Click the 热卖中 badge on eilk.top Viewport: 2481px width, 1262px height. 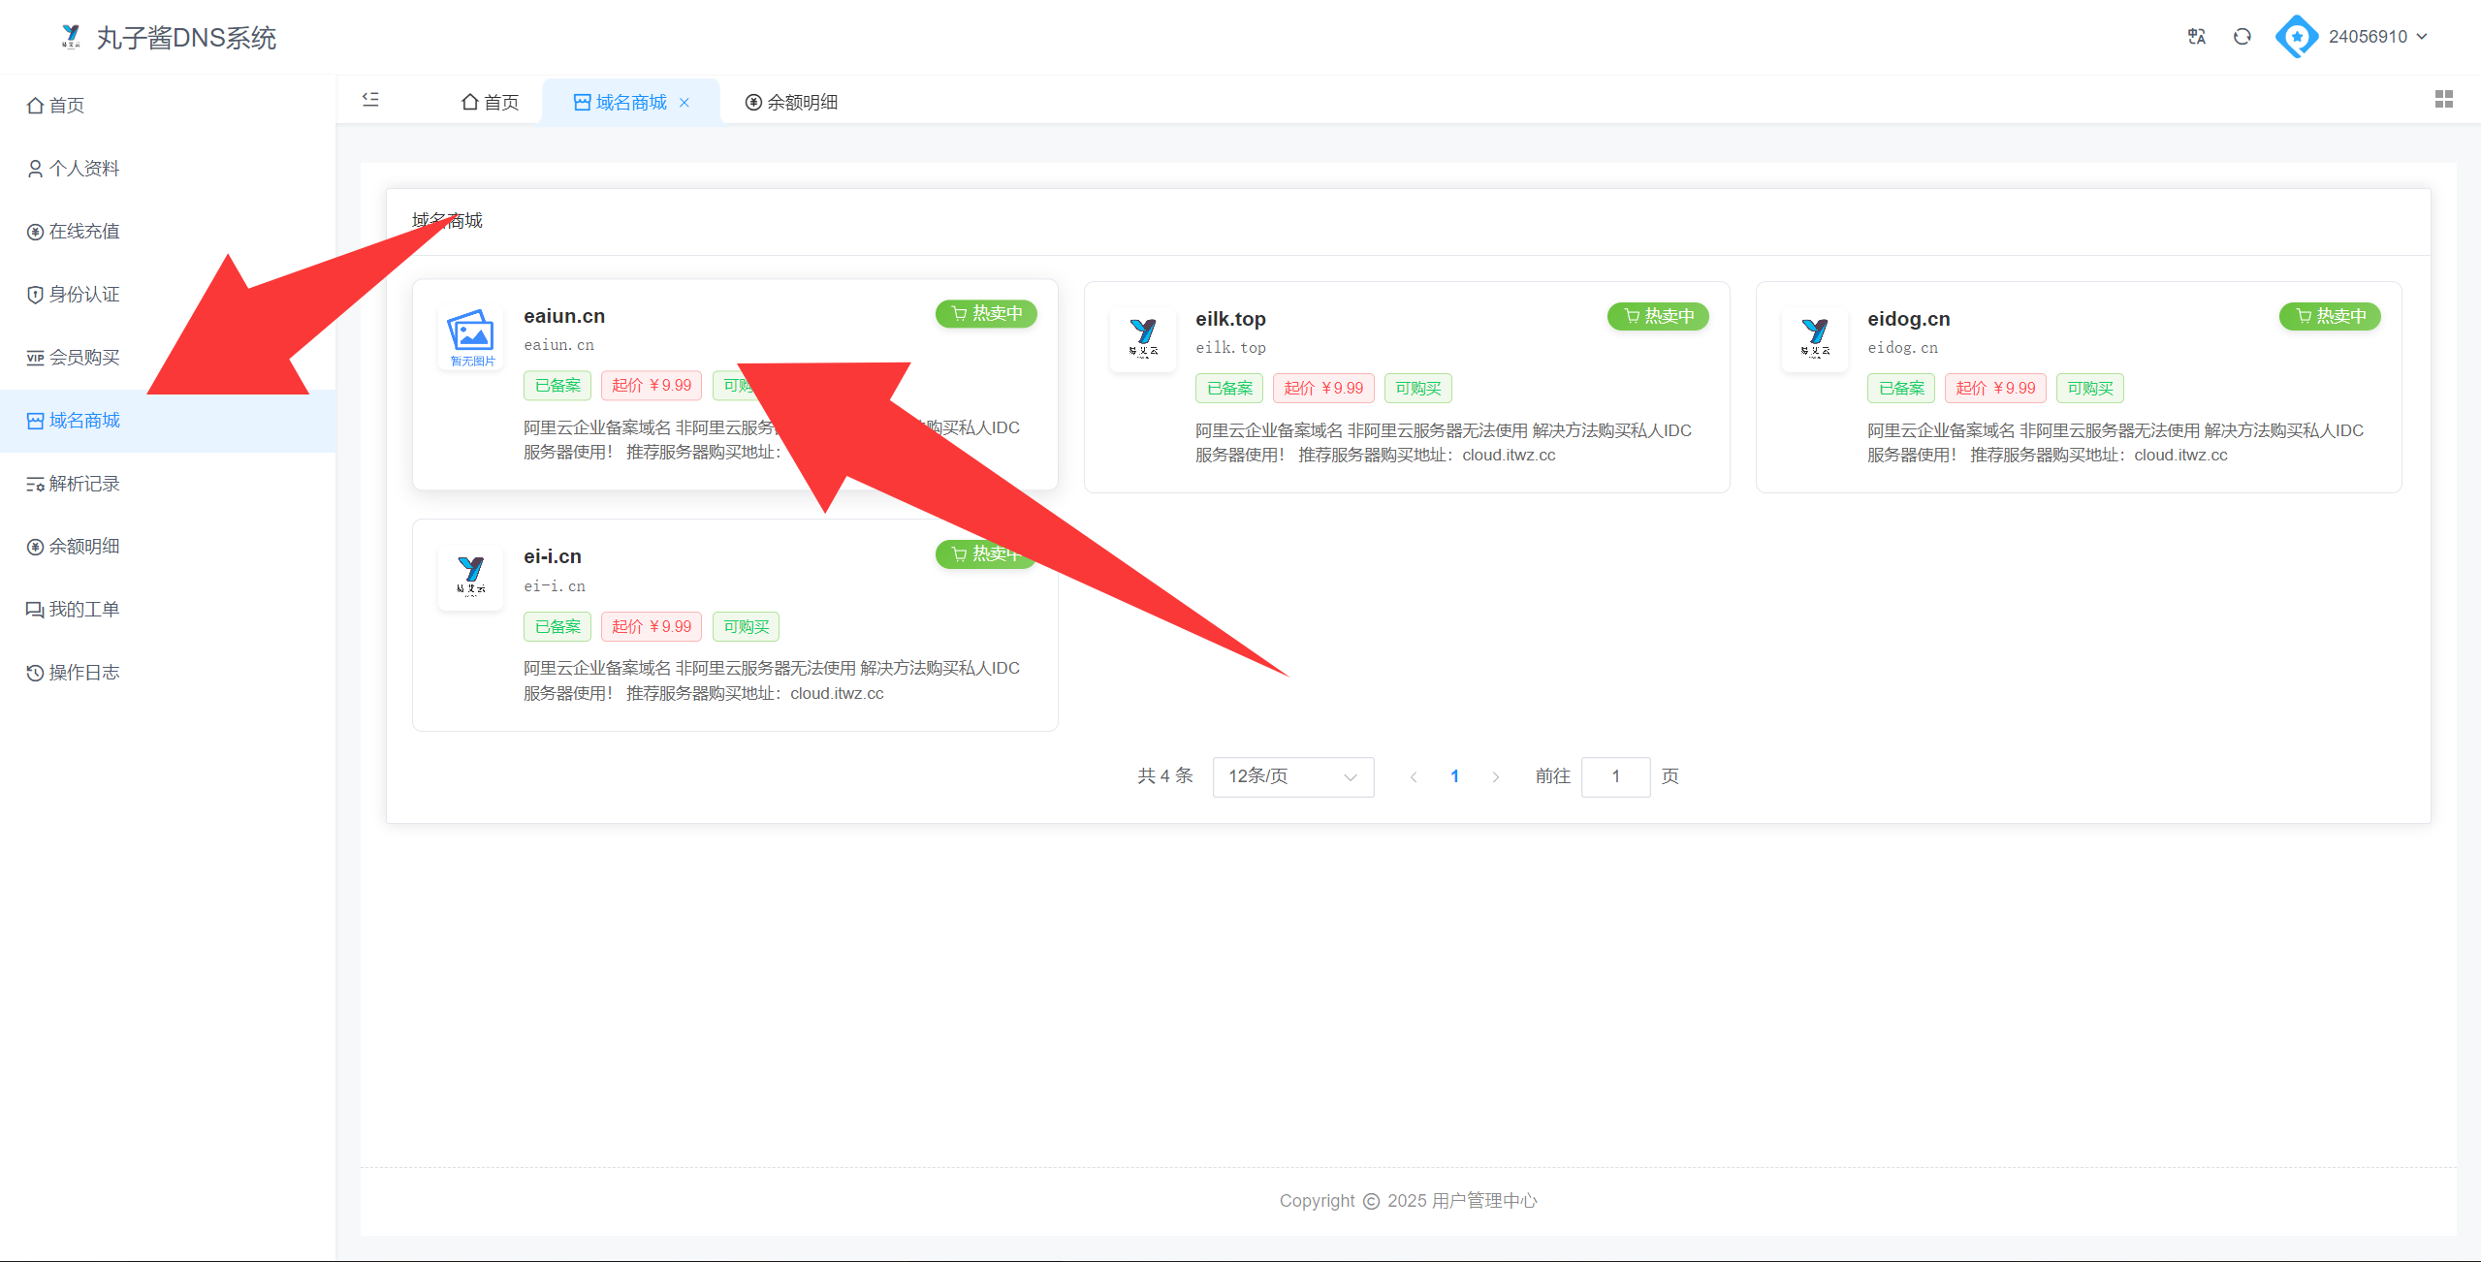(x=1658, y=316)
